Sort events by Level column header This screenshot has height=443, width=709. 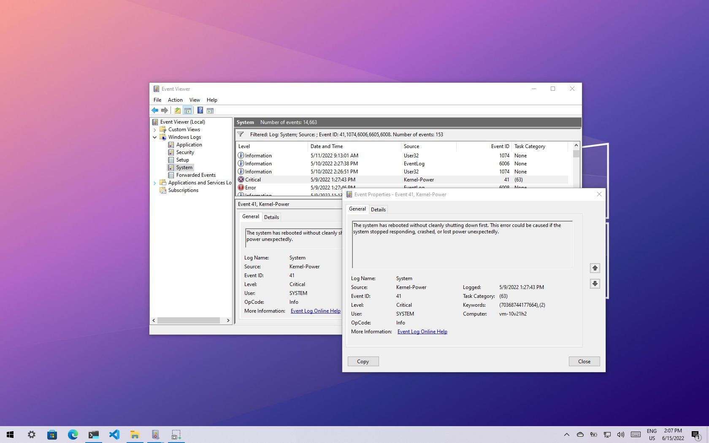tap(272, 146)
